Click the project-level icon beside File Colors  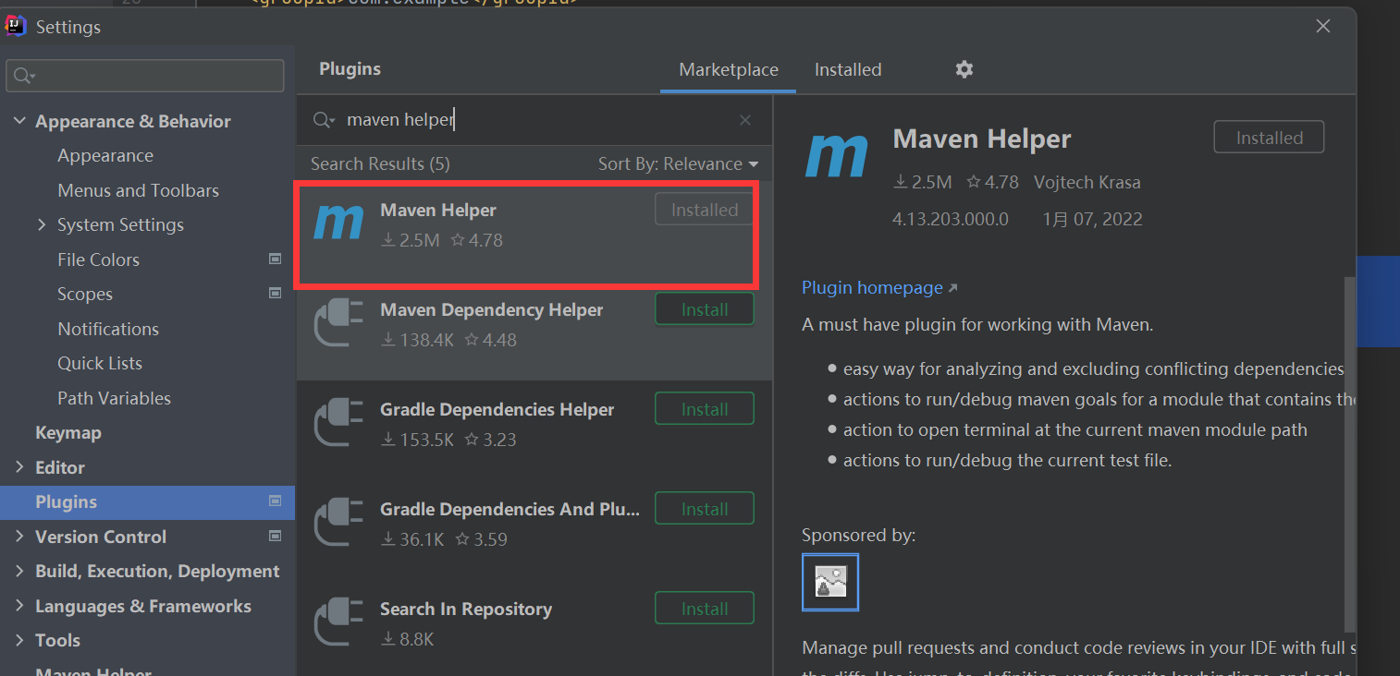click(275, 260)
